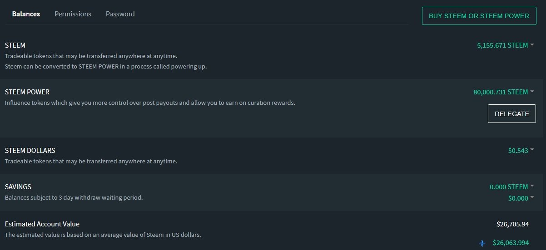Image resolution: width=546 pixels, height=250 pixels.
Task: Click the STEEM heading at top
Action: [x=15, y=45]
